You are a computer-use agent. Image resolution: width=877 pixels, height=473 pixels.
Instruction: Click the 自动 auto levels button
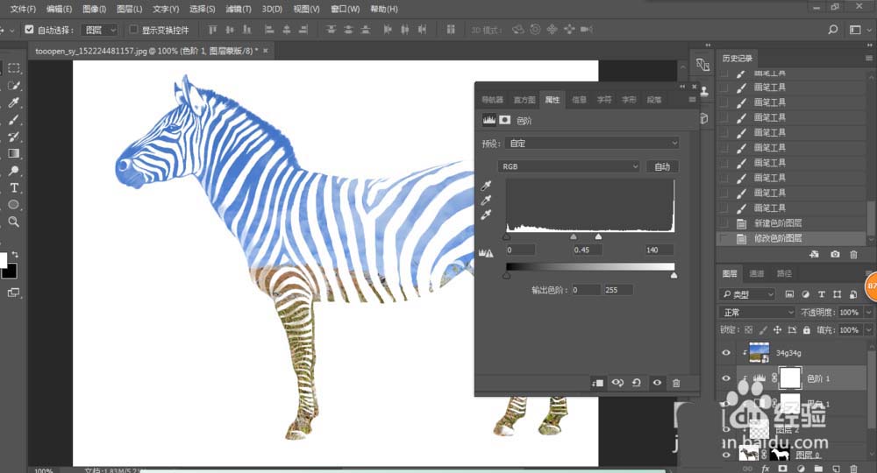coord(662,166)
